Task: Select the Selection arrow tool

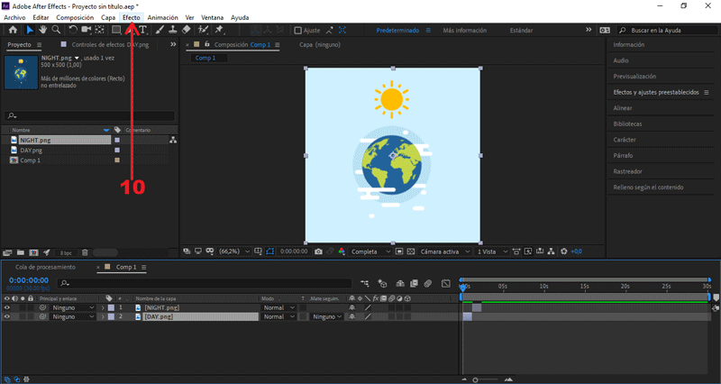Action: (30, 30)
